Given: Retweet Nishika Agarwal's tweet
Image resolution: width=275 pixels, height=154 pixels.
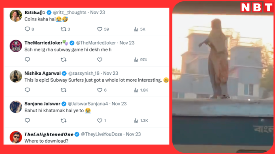Looking at the screenshot, I should [x=63, y=90].
